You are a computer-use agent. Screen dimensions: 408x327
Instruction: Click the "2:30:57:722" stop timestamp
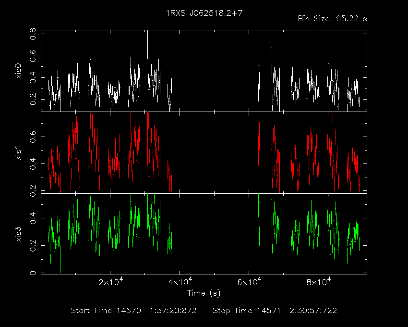(313, 311)
